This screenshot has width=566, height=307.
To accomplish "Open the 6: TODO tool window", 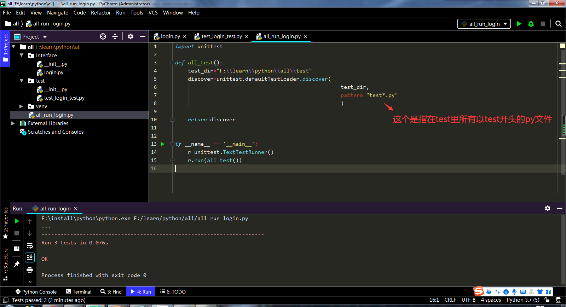I will (x=173, y=292).
